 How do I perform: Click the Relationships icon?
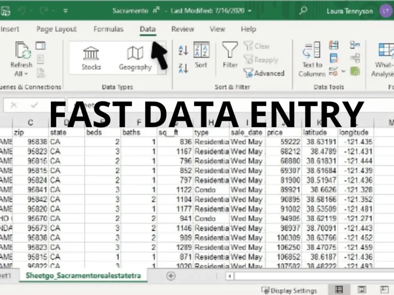pyautogui.click(x=355, y=59)
